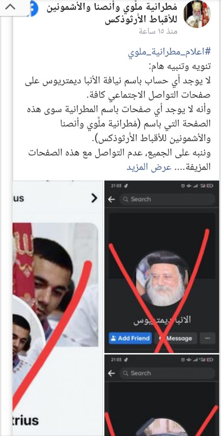This screenshot has width=221, height=436.
Task: Tap the right chevron arrow in left image
Action: click(x=94, y=198)
